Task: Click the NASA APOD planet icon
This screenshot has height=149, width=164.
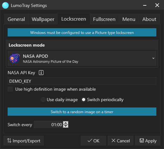Action: click(x=15, y=58)
